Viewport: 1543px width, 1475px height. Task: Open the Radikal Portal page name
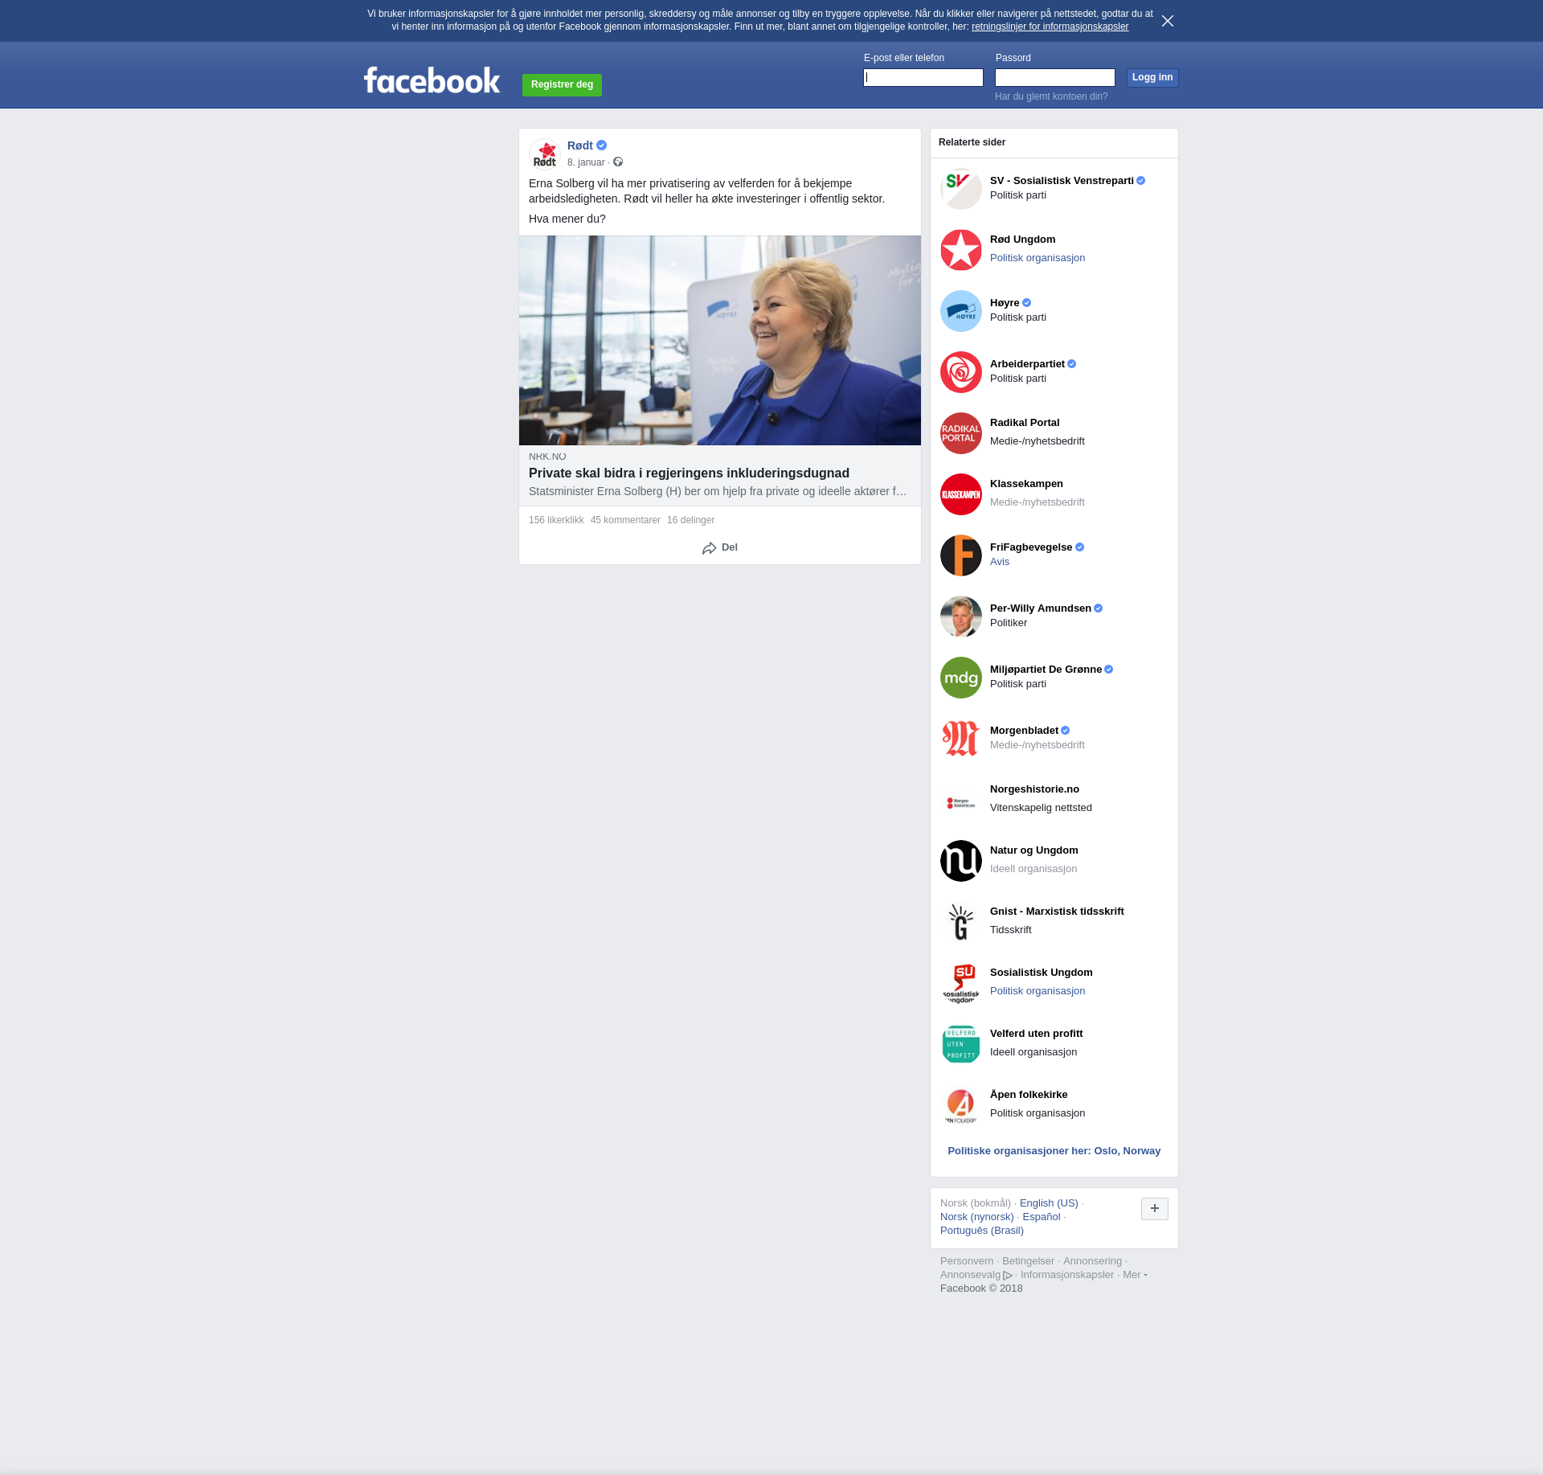(x=1025, y=423)
